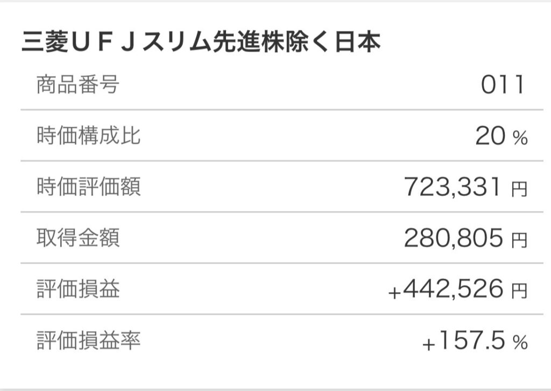Select the 取得金額 label
This screenshot has width=551, height=391.
pyautogui.click(x=77, y=238)
